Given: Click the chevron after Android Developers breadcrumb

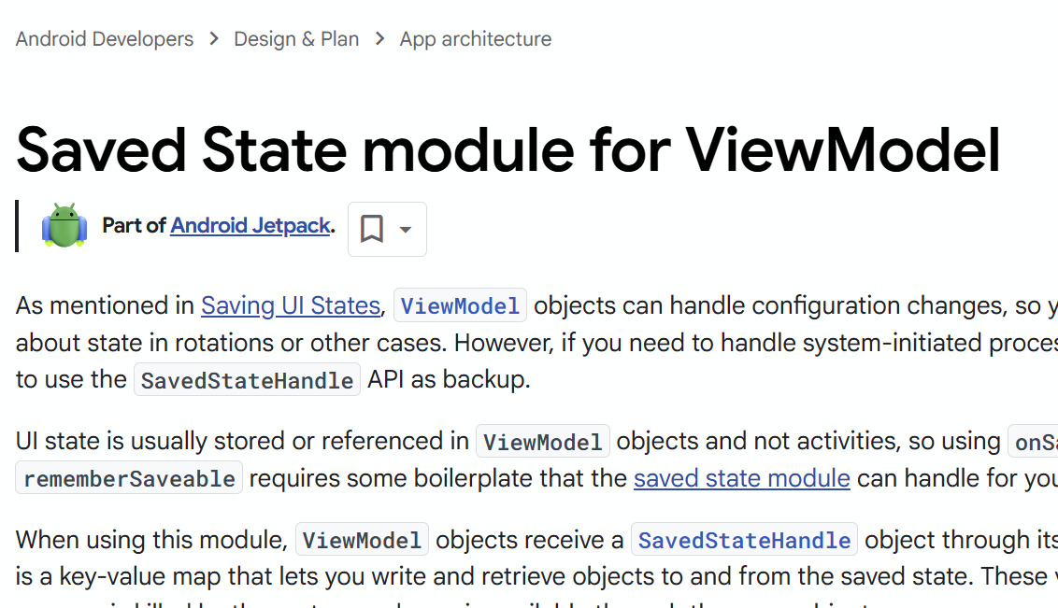Looking at the screenshot, I should pos(214,39).
